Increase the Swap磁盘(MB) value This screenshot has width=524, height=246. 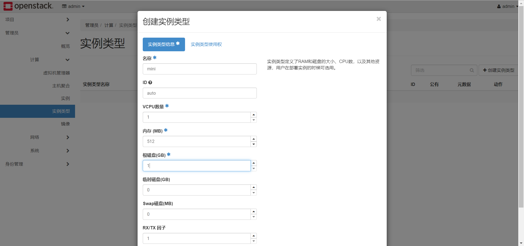pos(254,211)
